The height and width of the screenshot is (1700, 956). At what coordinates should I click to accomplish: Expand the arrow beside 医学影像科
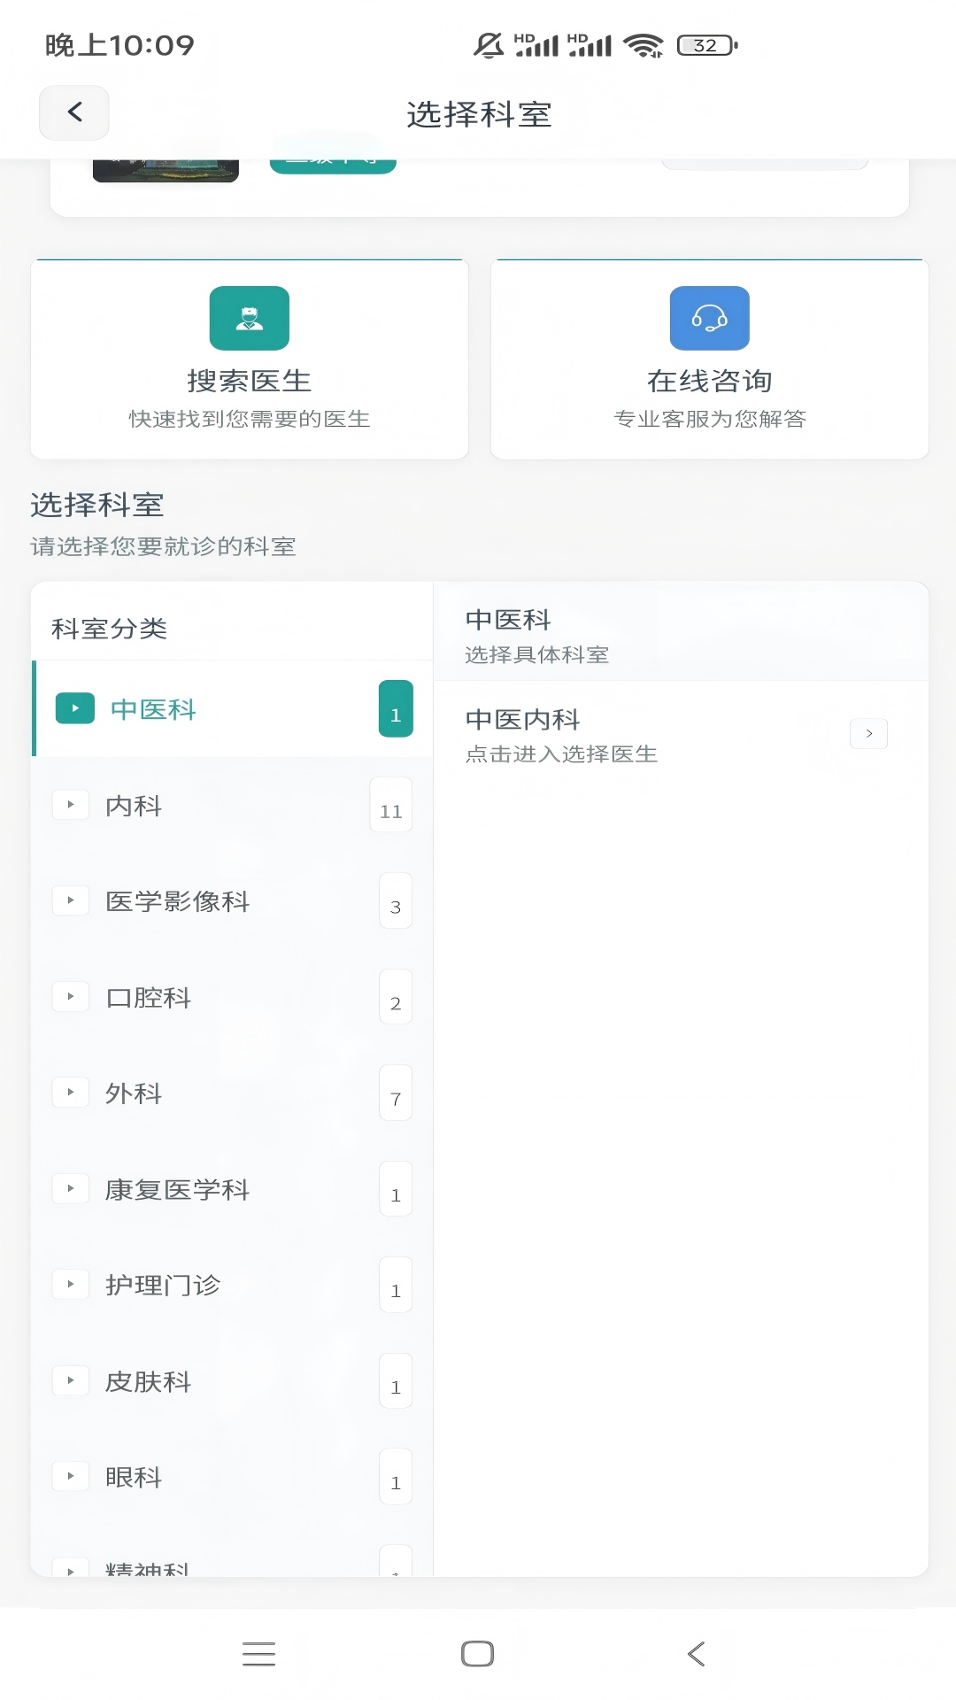71,900
